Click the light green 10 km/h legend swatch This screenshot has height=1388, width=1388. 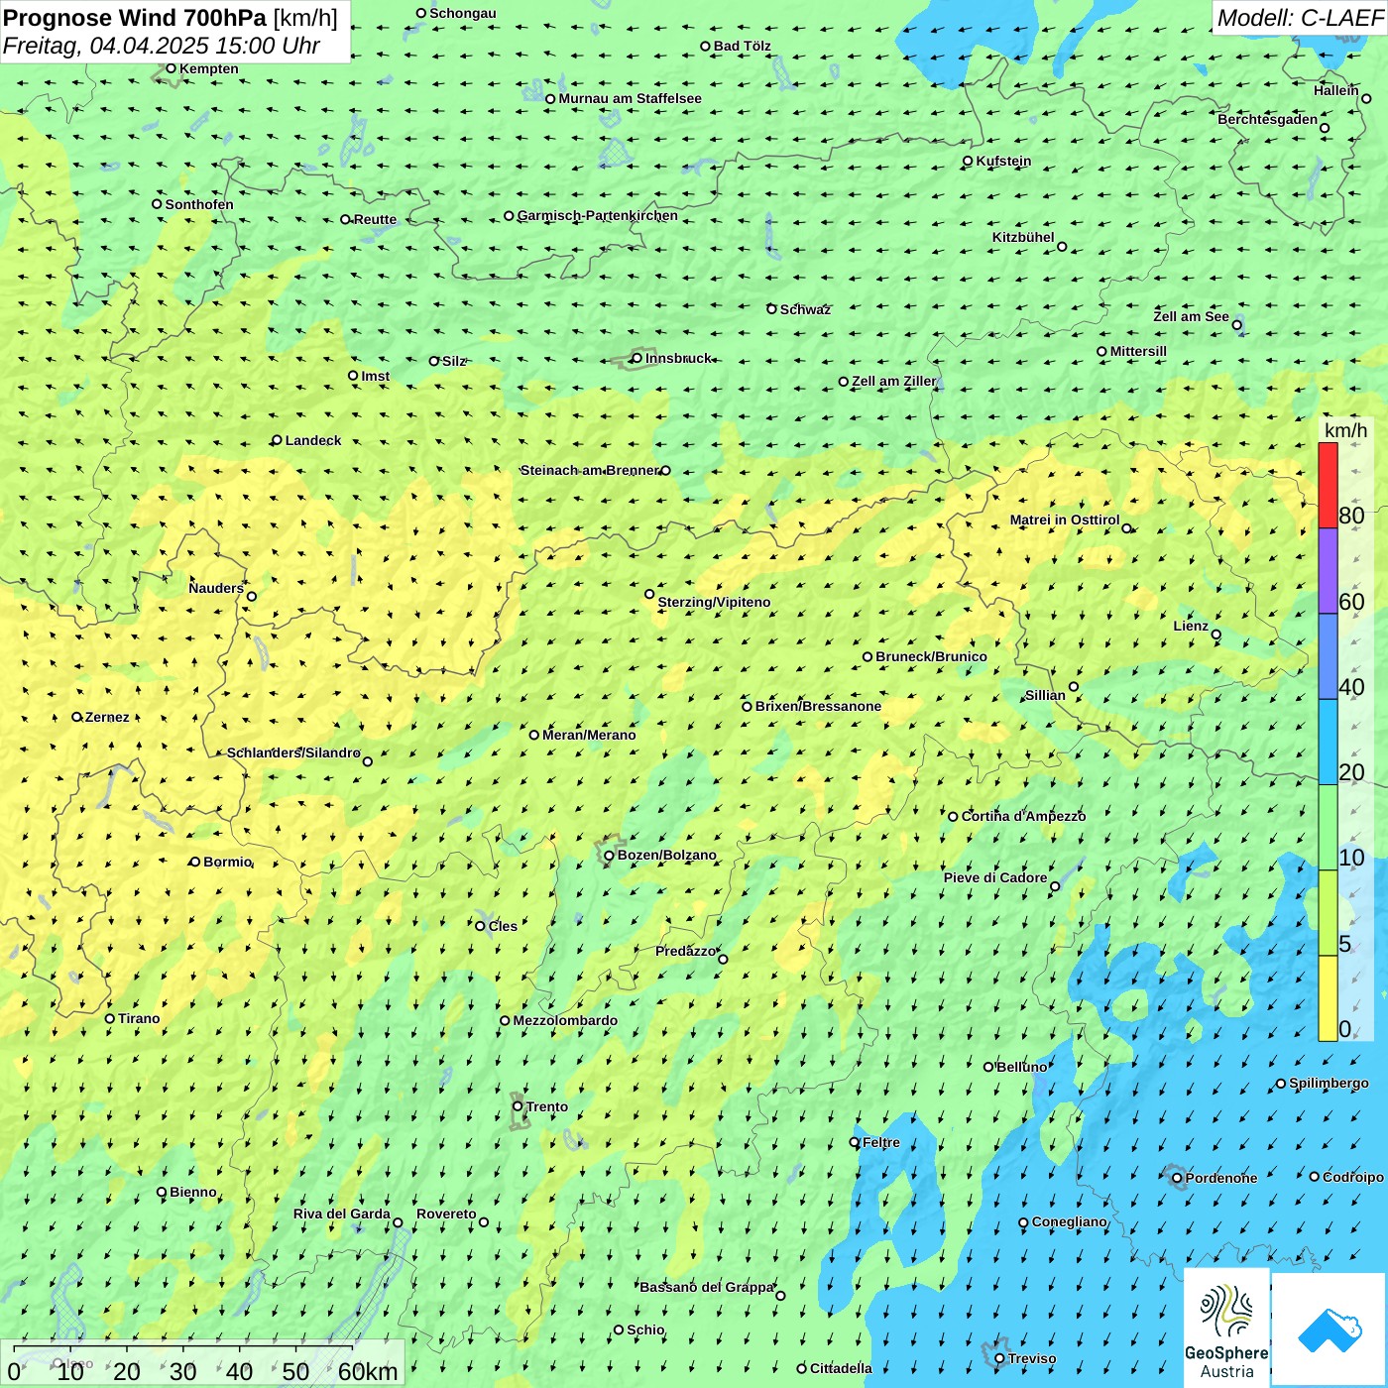(1328, 828)
